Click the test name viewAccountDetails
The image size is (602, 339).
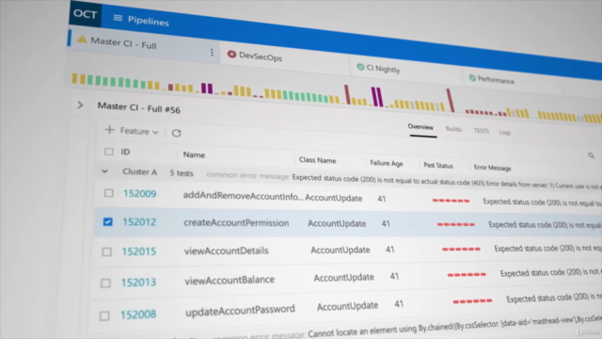pyautogui.click(x=226, y=251)
